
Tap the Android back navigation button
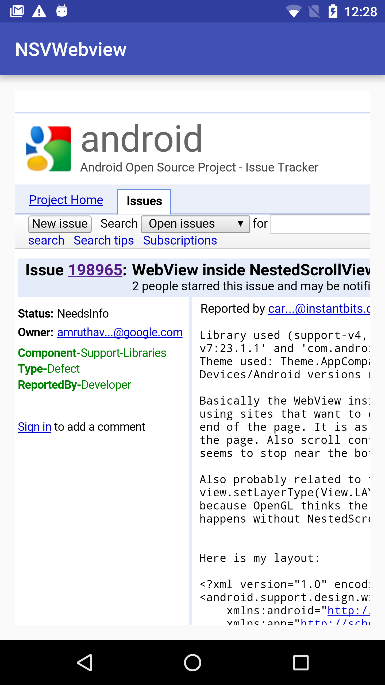pos(85,663)
